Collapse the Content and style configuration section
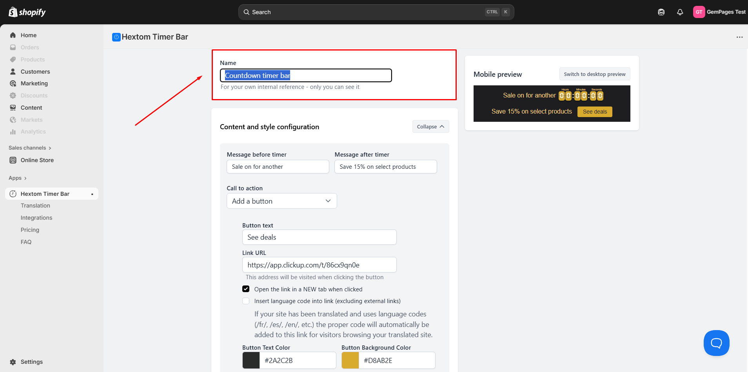The height and width of the screenshot is (372, 748). [x=430, y=126]
